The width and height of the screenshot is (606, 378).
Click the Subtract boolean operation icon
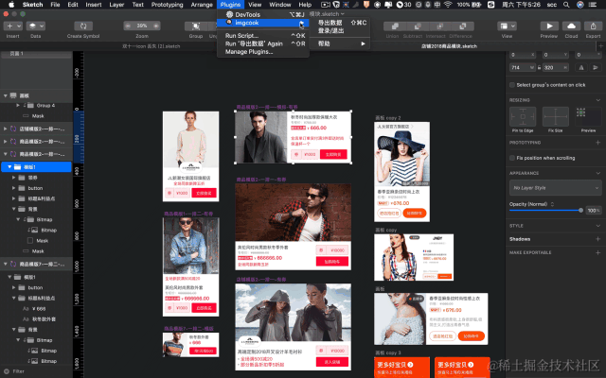point(418,26)
